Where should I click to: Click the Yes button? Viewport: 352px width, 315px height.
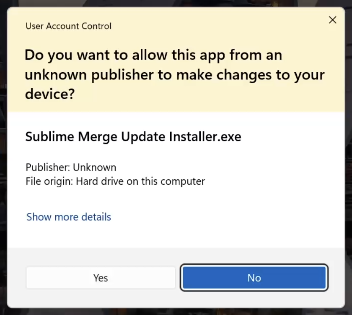101,278
